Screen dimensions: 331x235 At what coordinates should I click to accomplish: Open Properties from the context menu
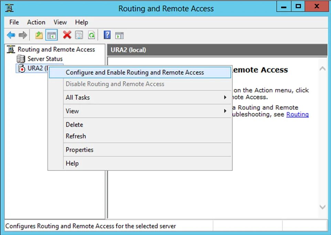[x=140, y=149]
